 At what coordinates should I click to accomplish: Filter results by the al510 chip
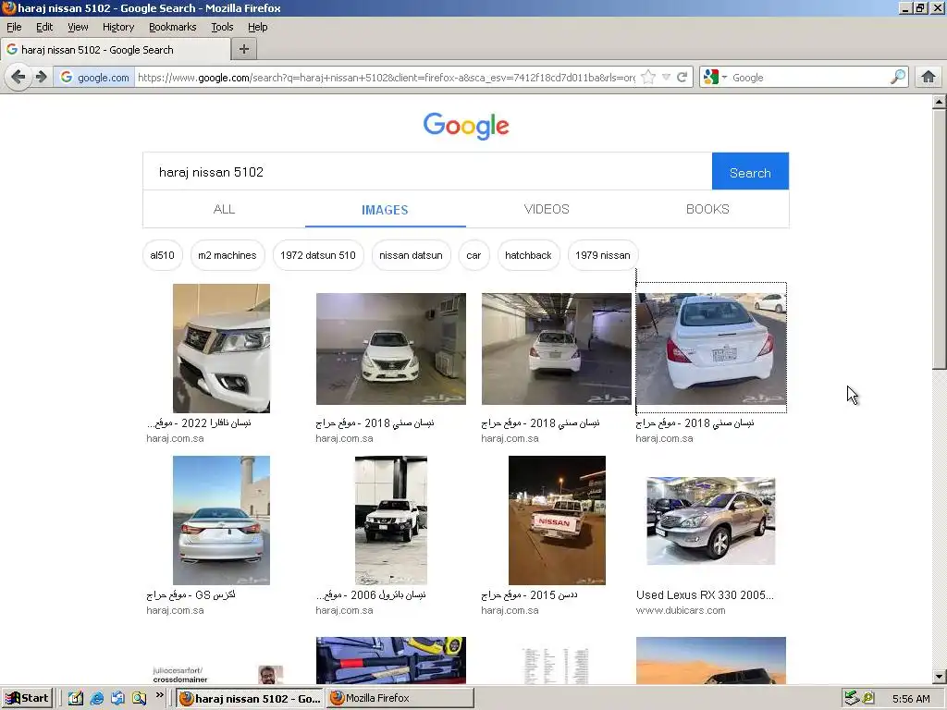(162, 255)
